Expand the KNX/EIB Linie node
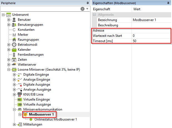The height and width of the screenshot is (128, 172). click(x=14, y=95)
